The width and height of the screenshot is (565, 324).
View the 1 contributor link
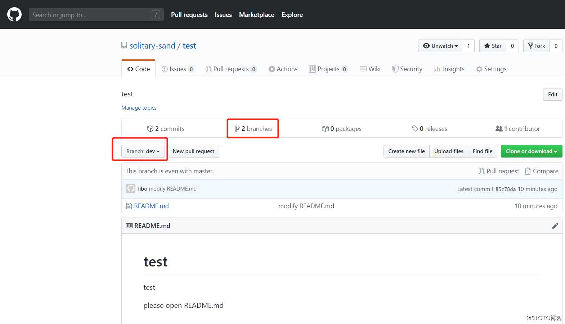pyautogui.click(x=518, y=129)
